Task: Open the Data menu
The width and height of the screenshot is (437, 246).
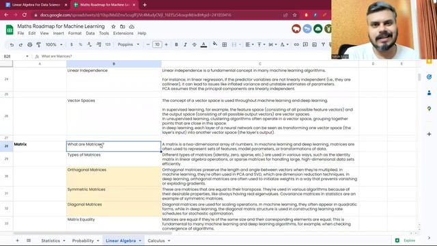Action: pos(90,33)
